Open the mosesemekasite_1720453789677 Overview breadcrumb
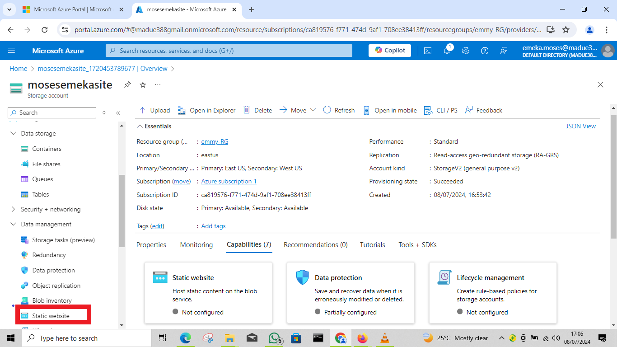 (103, 69)
